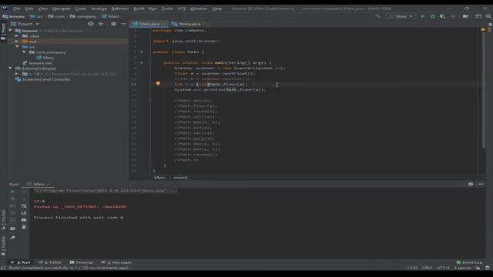Viewport: 493px width, 277px height.
Task: Click the lessons breadcrumb in navigation bar
Action: click(x=14, y=16)
